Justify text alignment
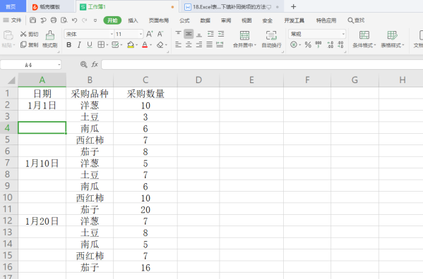This screenshot has width=423, height=279. pyautogui.click(x=209, y=44)
